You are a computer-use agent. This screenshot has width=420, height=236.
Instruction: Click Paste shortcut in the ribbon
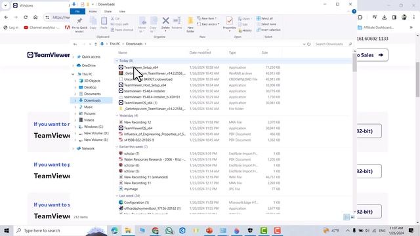pos(122,29)
